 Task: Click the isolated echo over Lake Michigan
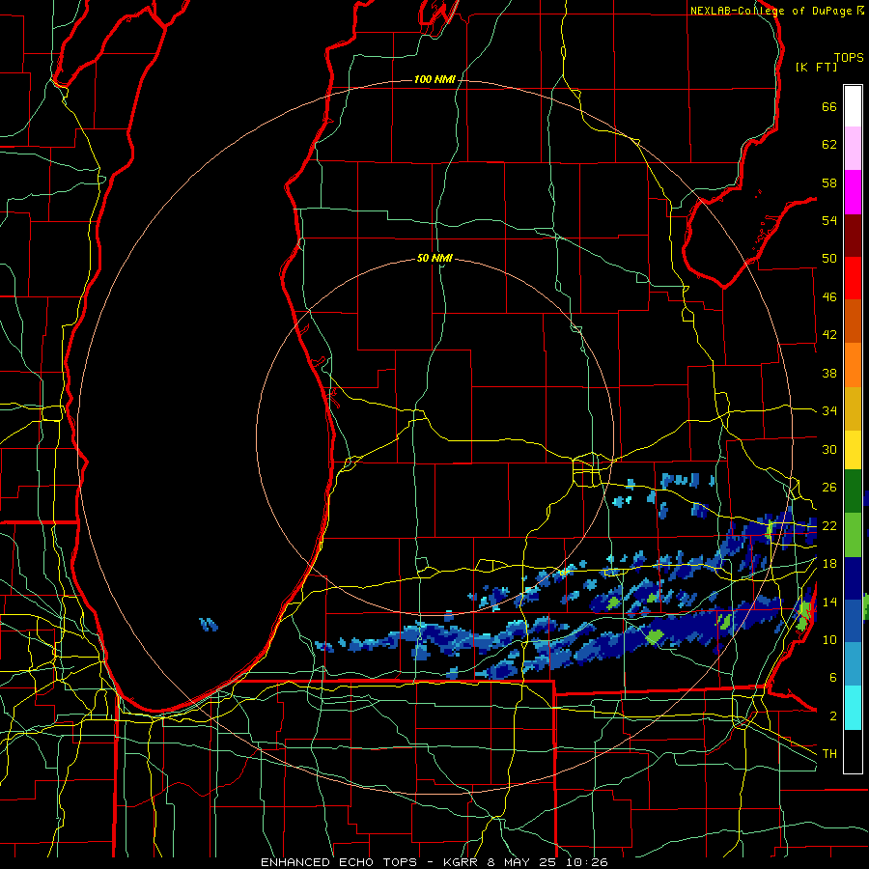click(209, 625)
